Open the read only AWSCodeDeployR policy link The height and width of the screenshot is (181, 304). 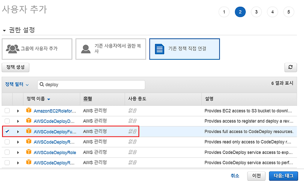(x=54, y=142)
